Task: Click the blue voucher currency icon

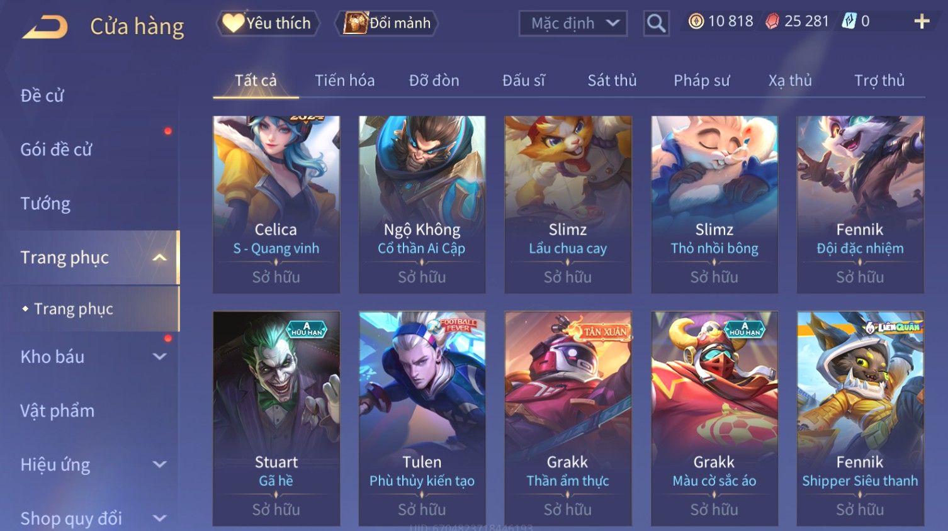Action: [x=849, y=21]
